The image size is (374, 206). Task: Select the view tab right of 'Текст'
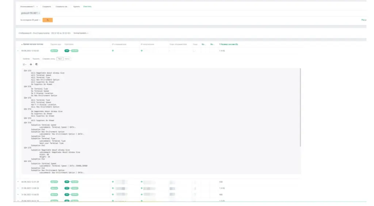67,59
